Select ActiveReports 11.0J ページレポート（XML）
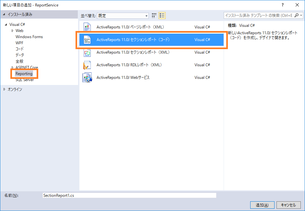Viewport: 305px width, 211px height. coord(151,27)
